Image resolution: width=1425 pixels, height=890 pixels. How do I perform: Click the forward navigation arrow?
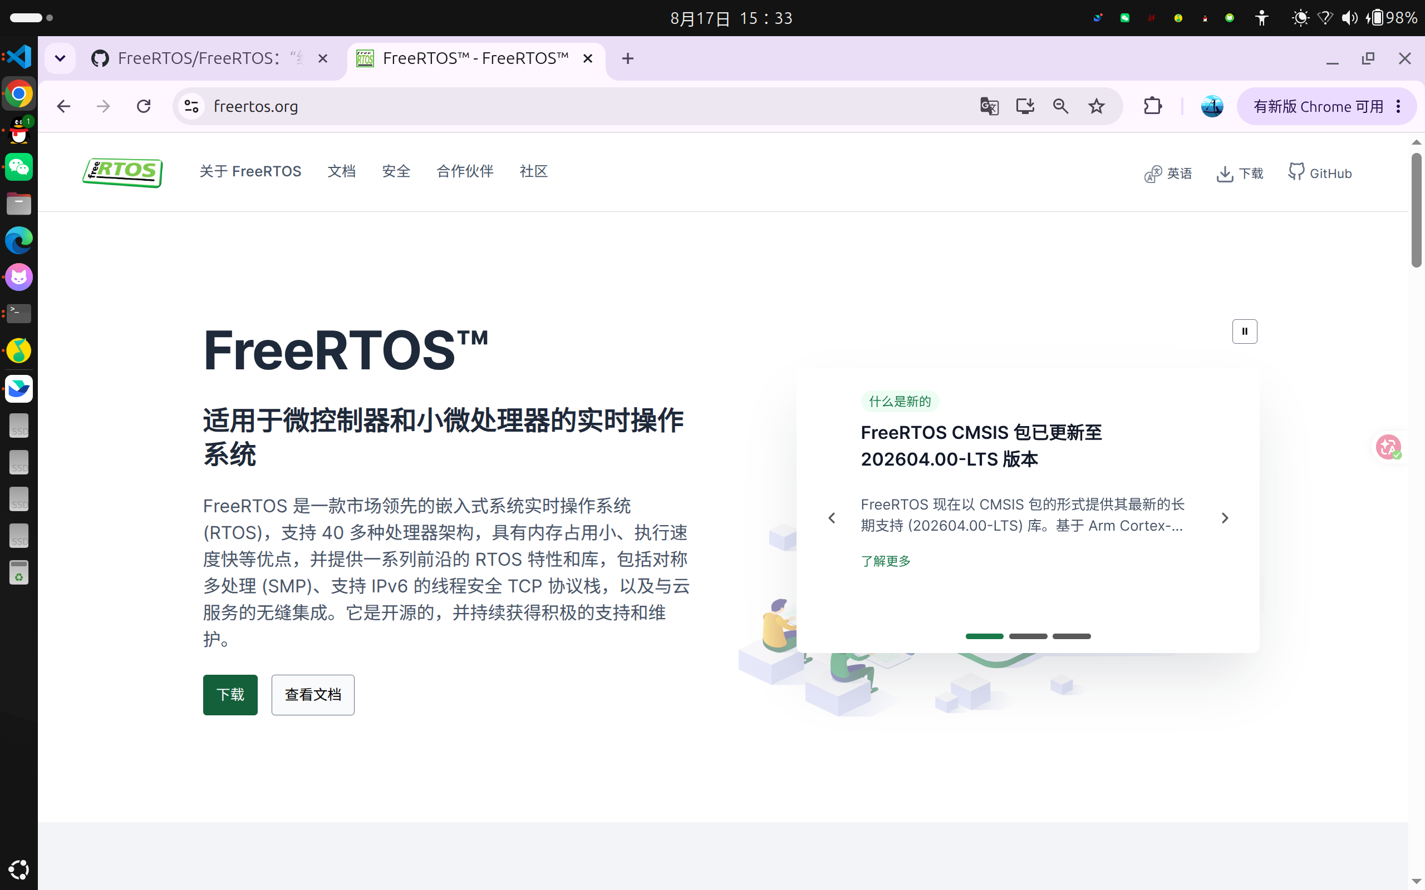pos(103,107)
